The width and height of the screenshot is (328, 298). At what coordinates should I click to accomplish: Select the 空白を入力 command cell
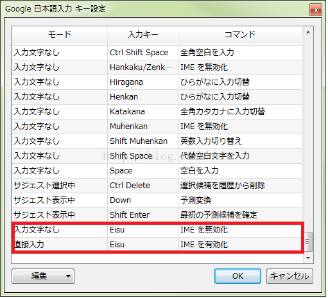coord(241,171)
